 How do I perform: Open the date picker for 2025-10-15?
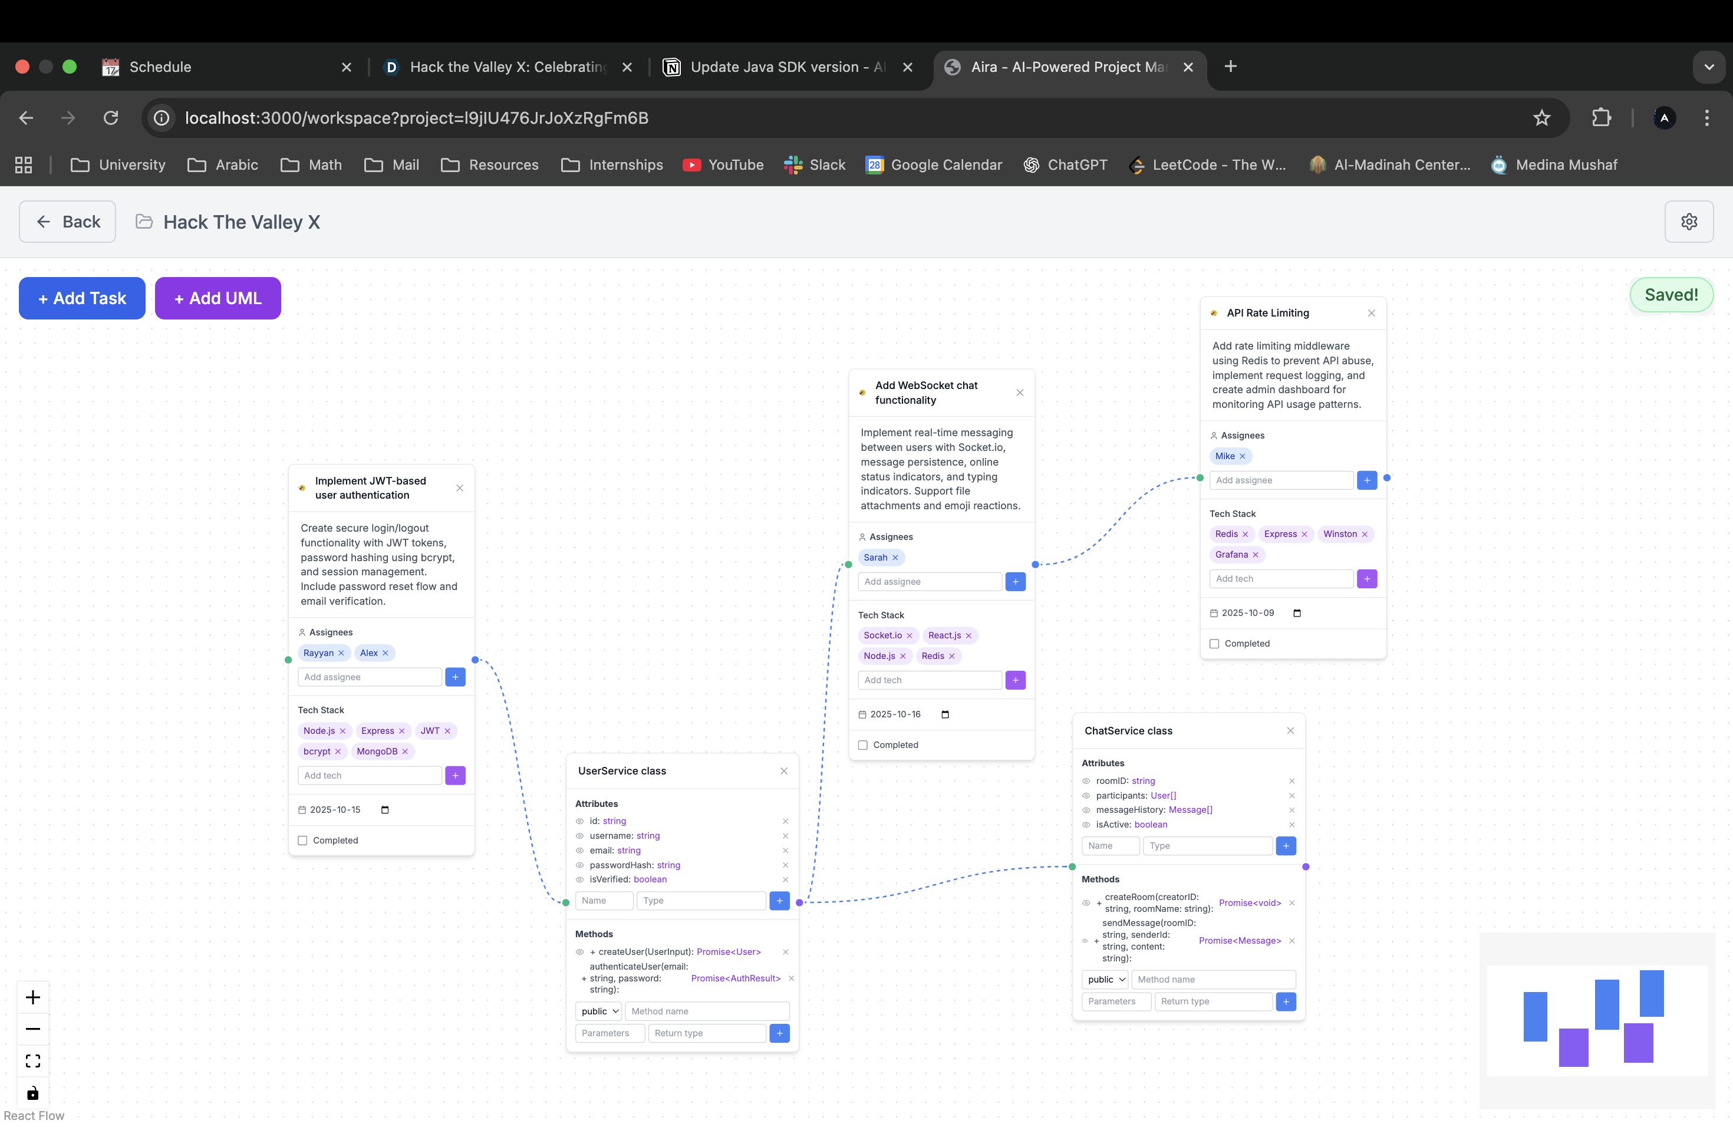385,809
